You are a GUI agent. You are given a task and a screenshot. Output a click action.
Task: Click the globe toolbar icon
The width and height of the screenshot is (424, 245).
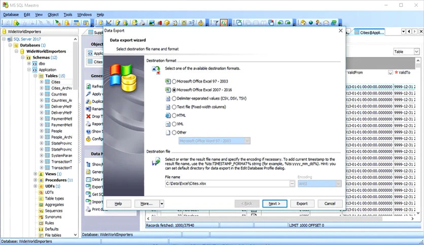(x=311, y=23)
